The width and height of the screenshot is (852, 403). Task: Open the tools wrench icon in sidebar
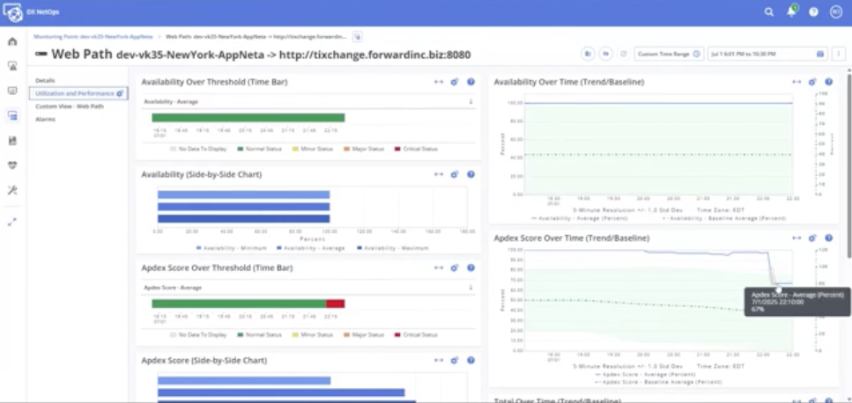(x=12, y=190)
